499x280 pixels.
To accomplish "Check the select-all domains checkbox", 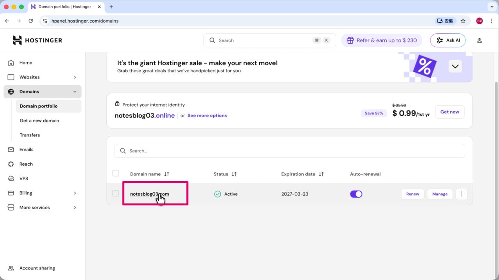I will (x=116, y=173).
